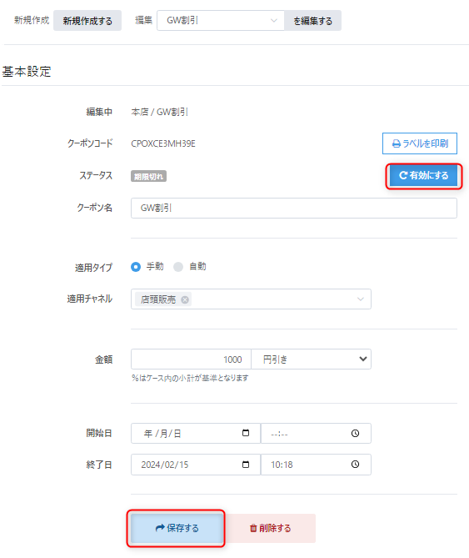469x558 pixels.
Task: Click the 終了日 time field showing 10:18
Action: tap(316, 465)
